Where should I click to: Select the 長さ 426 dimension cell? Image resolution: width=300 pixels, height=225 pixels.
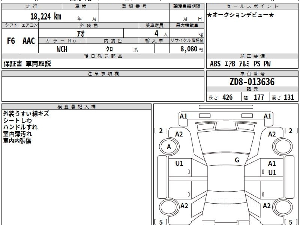[224, 97]
